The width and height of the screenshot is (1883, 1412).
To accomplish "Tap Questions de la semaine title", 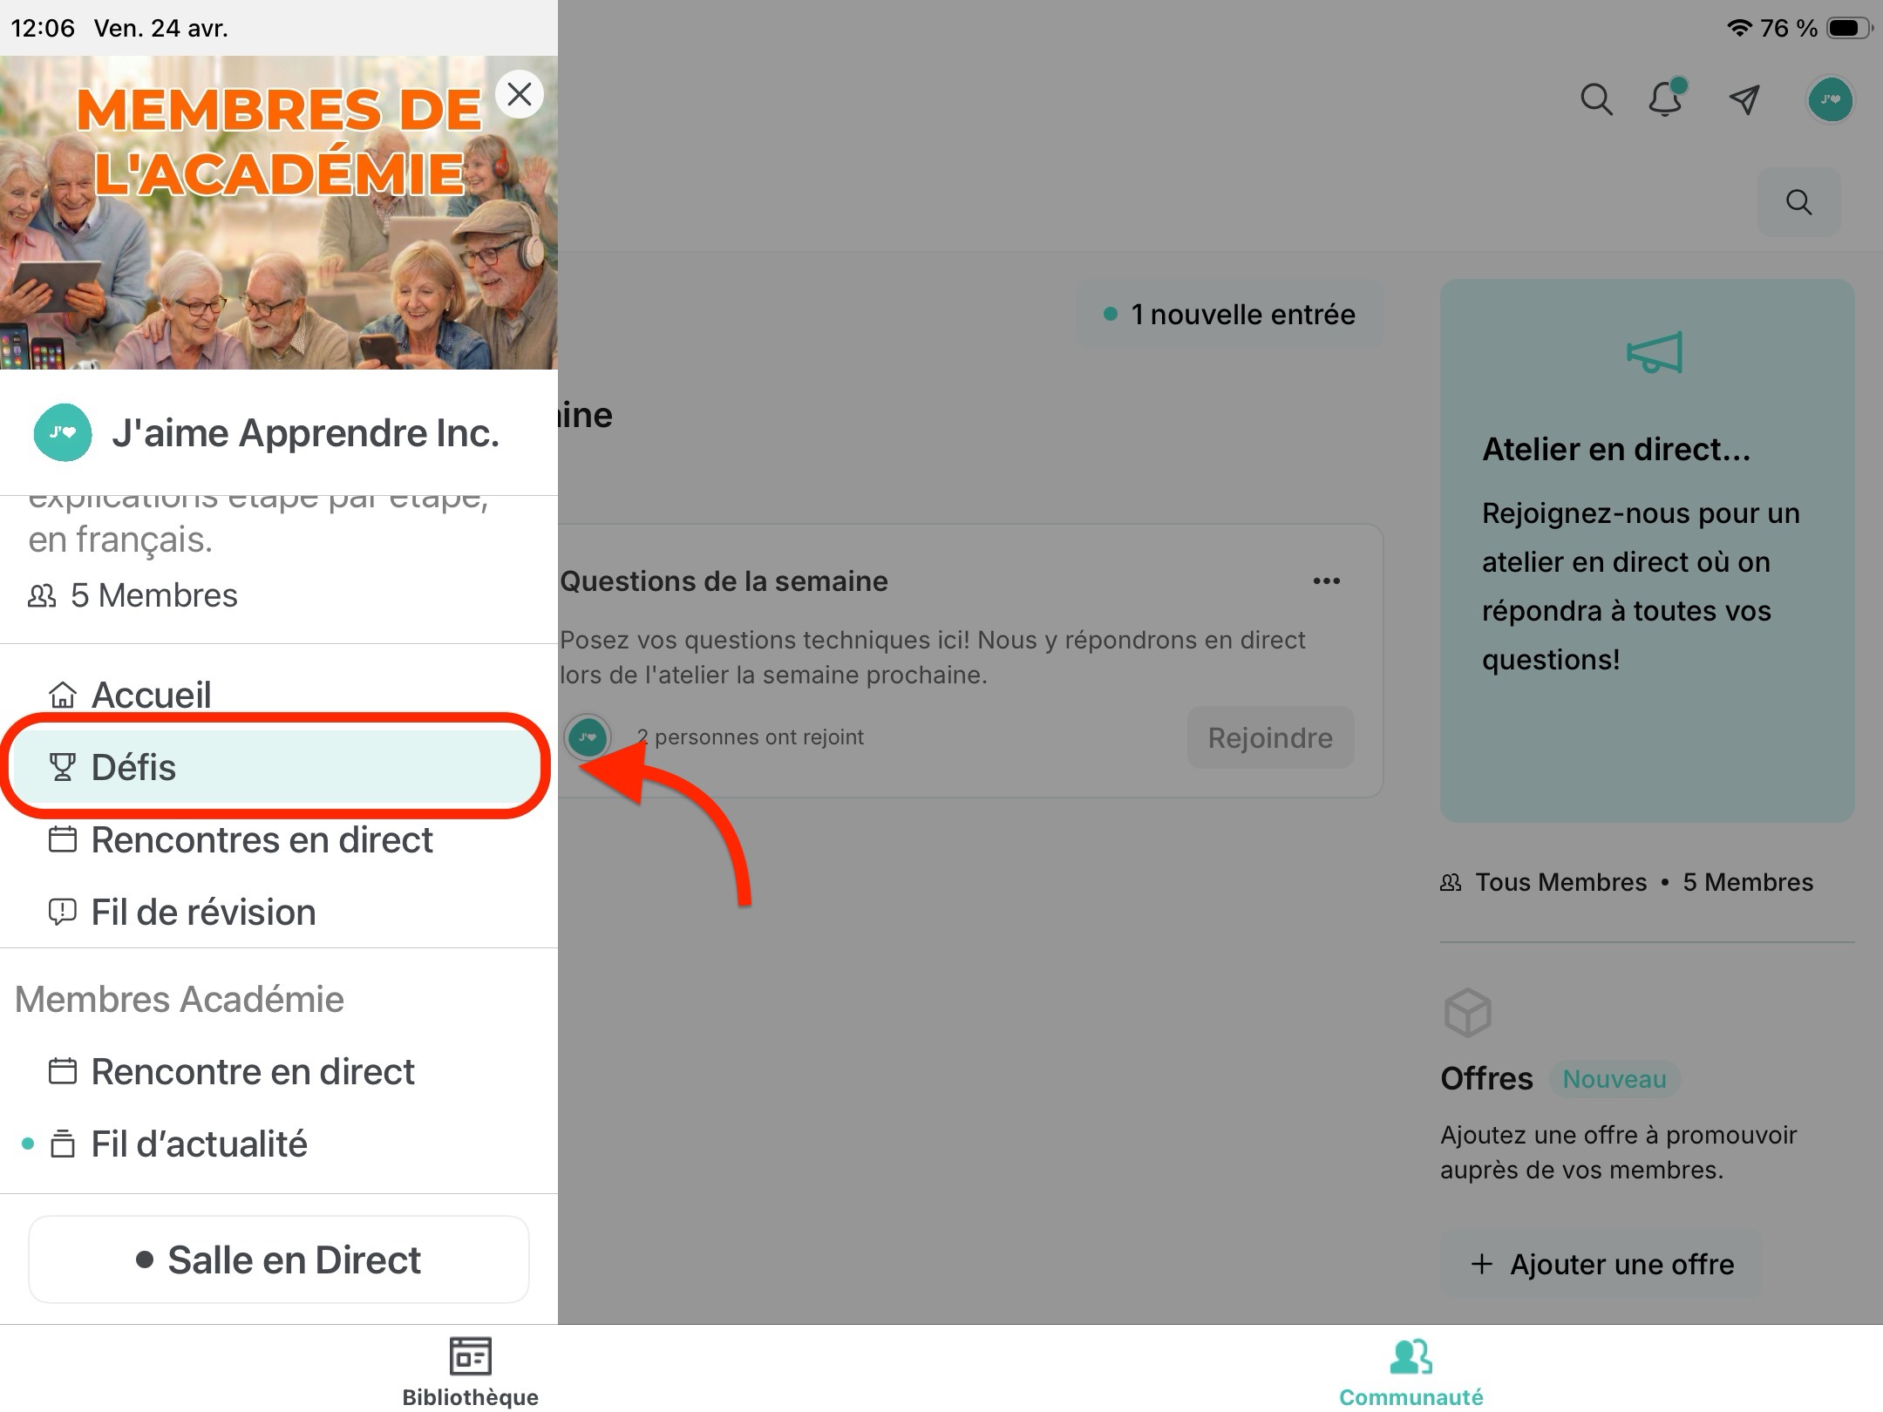I will tap(724, 581).
